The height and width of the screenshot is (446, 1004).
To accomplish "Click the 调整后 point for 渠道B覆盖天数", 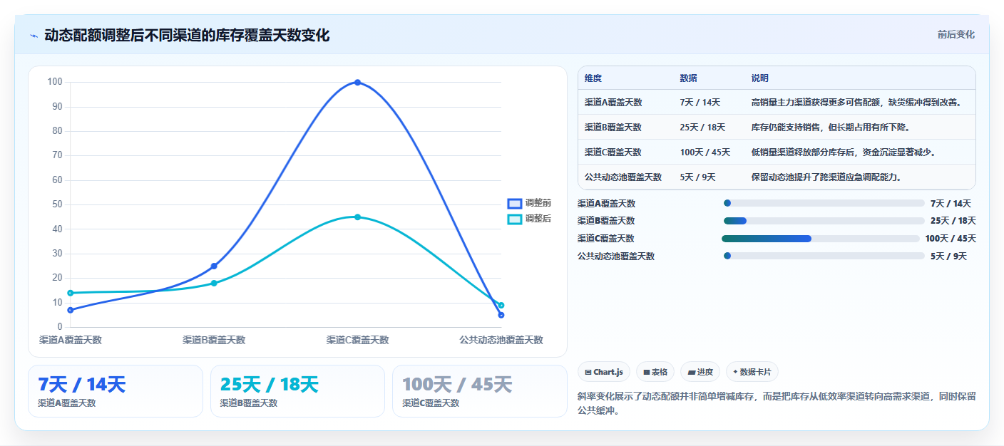I will point(214,283).
